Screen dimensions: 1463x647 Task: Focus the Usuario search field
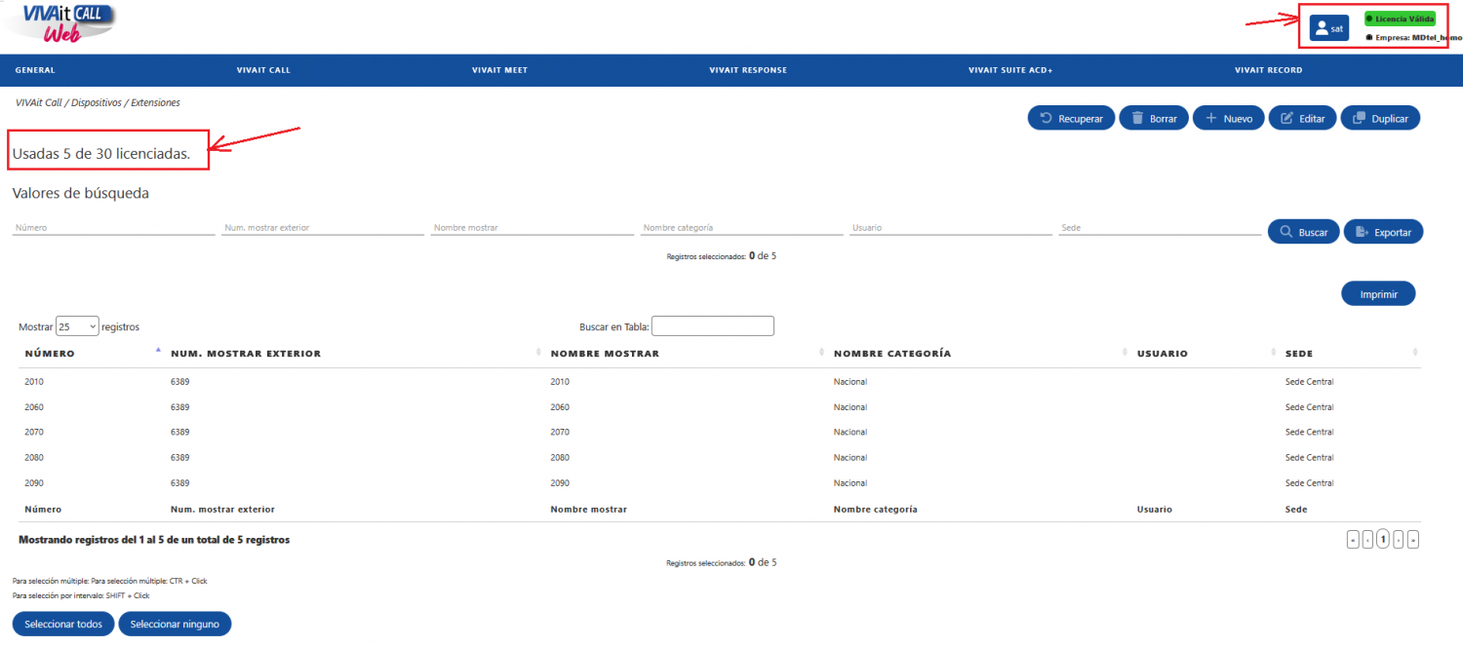pyautogui.click(x=951, y=228)
